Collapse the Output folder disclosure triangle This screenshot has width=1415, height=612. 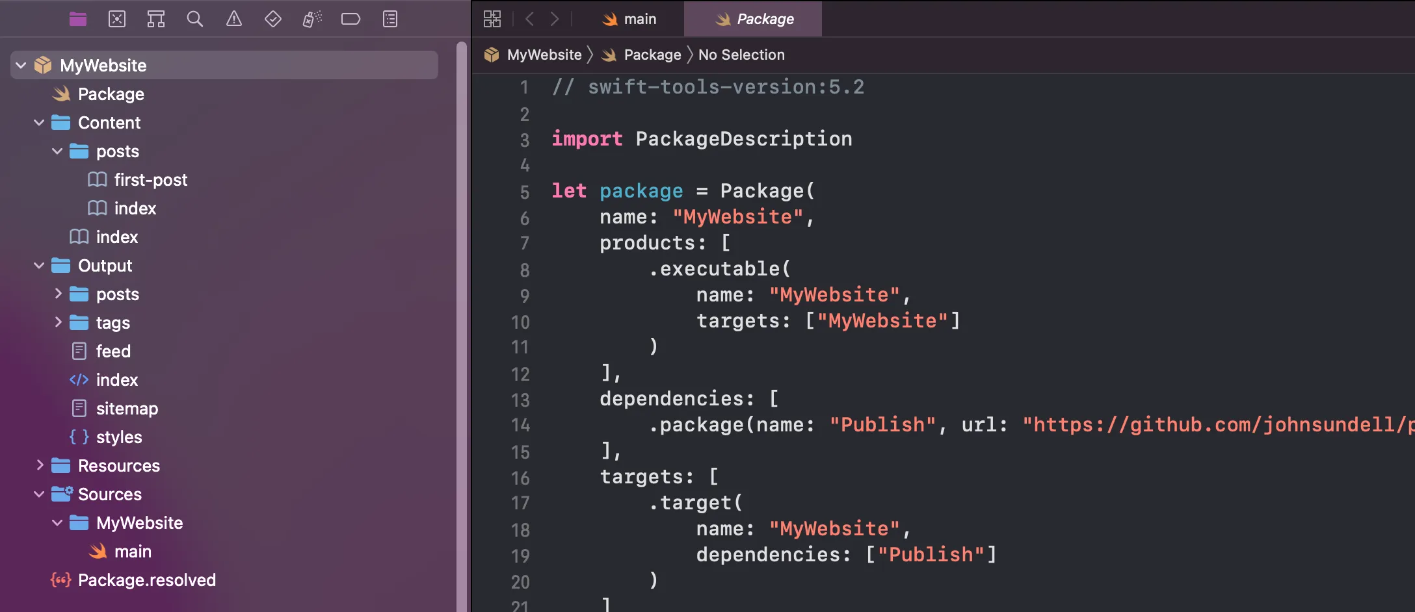(39, 265)
